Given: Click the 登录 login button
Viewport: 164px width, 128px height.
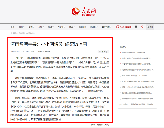Looking at the screenshot, I should [150, 27].
